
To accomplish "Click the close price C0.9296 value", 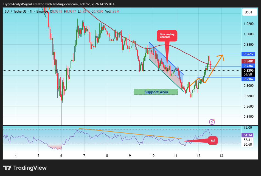I will (x=97, y=11).
